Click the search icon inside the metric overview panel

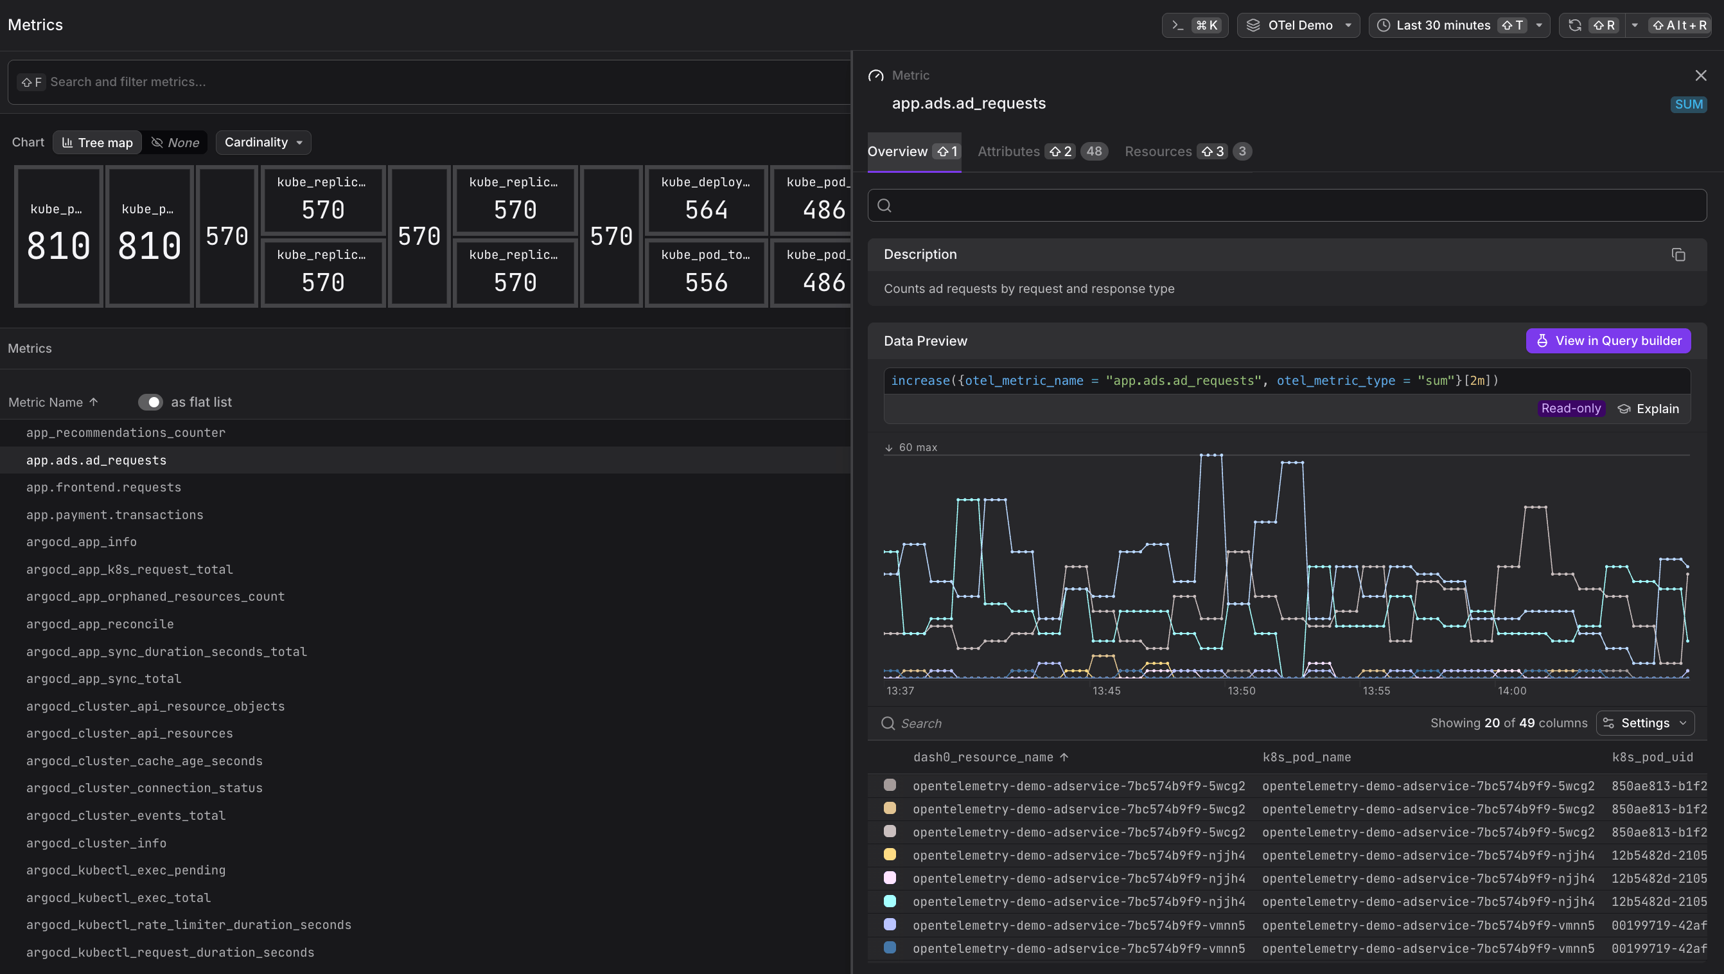884,206
